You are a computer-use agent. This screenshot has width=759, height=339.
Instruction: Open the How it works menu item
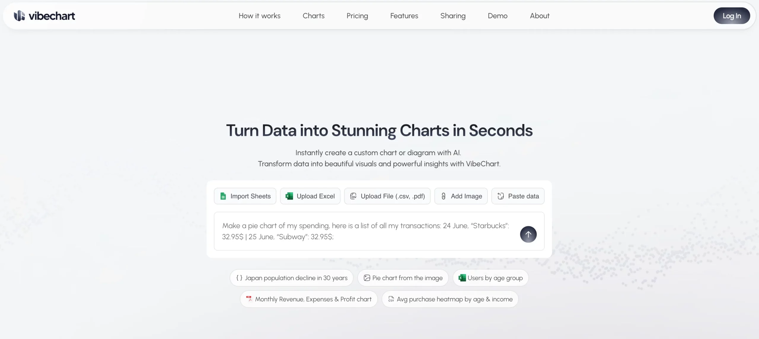259,16
